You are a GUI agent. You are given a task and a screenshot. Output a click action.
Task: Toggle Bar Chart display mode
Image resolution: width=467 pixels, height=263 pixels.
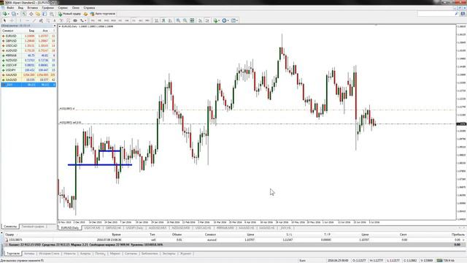point(156,20)
